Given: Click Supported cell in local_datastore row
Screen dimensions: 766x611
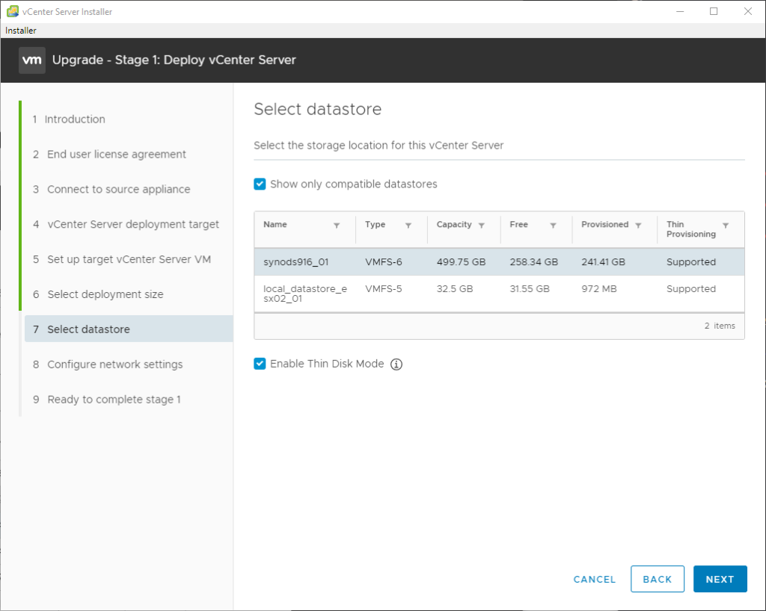Looking at the screenshot, I should 690,288.
